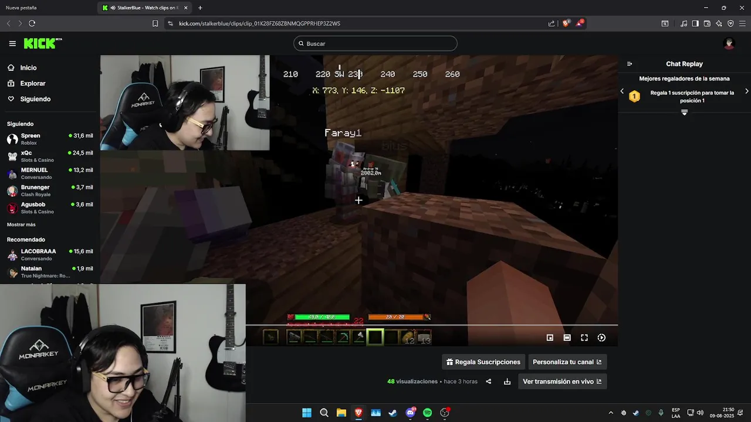The image size is (751, 422).
Task: Show previous top gifter entry
Action: (623, 91)
